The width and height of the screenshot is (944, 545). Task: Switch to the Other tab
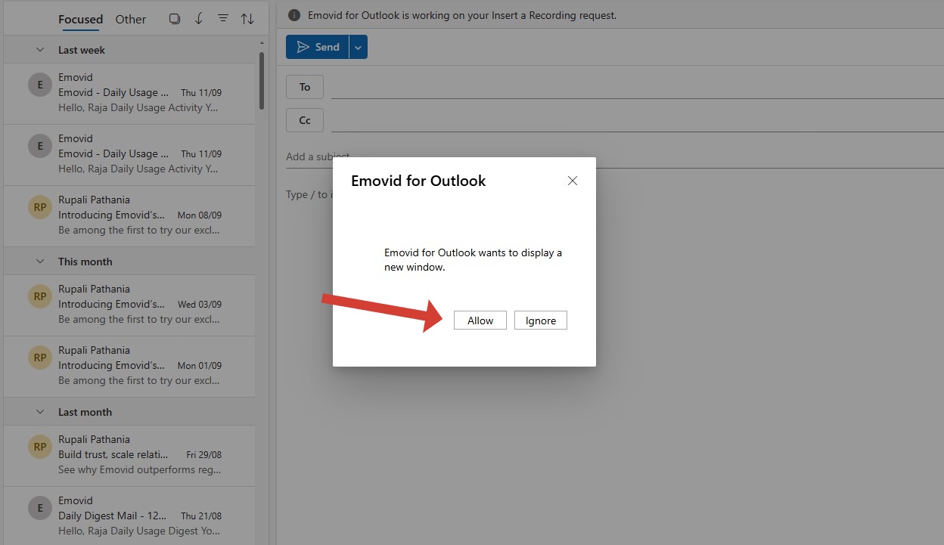click(x=129, y=19)
